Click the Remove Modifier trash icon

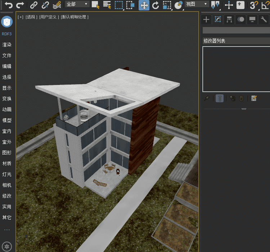click(x=242, y=98)
